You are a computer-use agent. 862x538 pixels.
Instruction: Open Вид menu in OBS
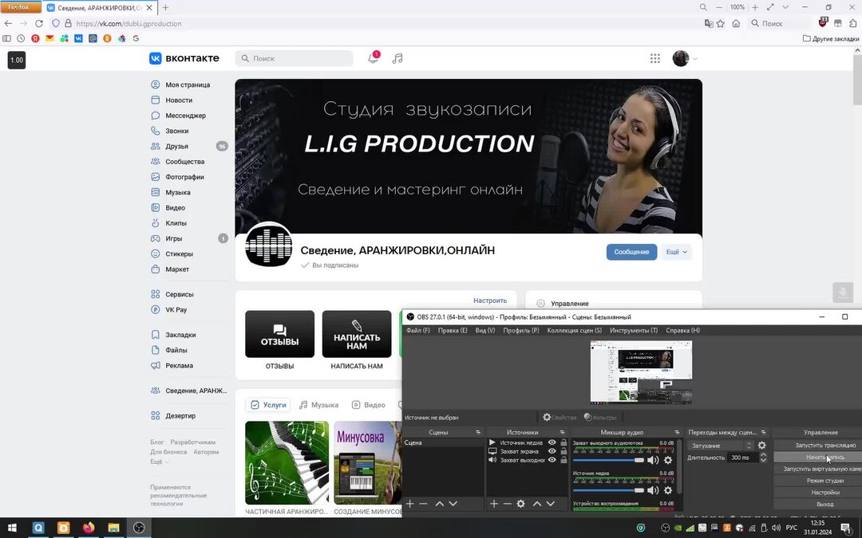click(485, 331)
